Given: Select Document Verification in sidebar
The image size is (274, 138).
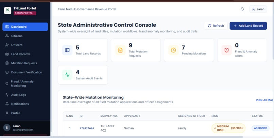Looking at the screenshot, I should click(x=25, y=72).
